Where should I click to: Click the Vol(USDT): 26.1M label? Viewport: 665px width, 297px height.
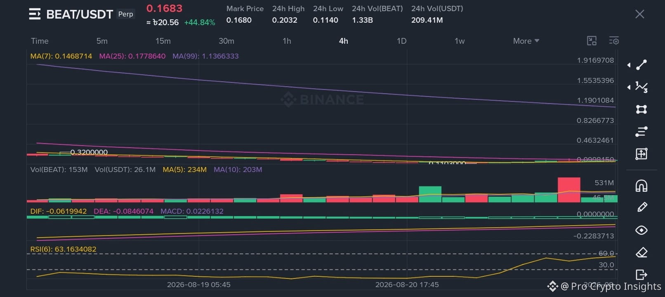125,170
